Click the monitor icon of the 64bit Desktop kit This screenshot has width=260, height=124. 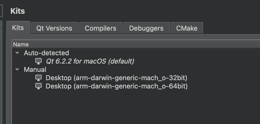pos(38,86)
